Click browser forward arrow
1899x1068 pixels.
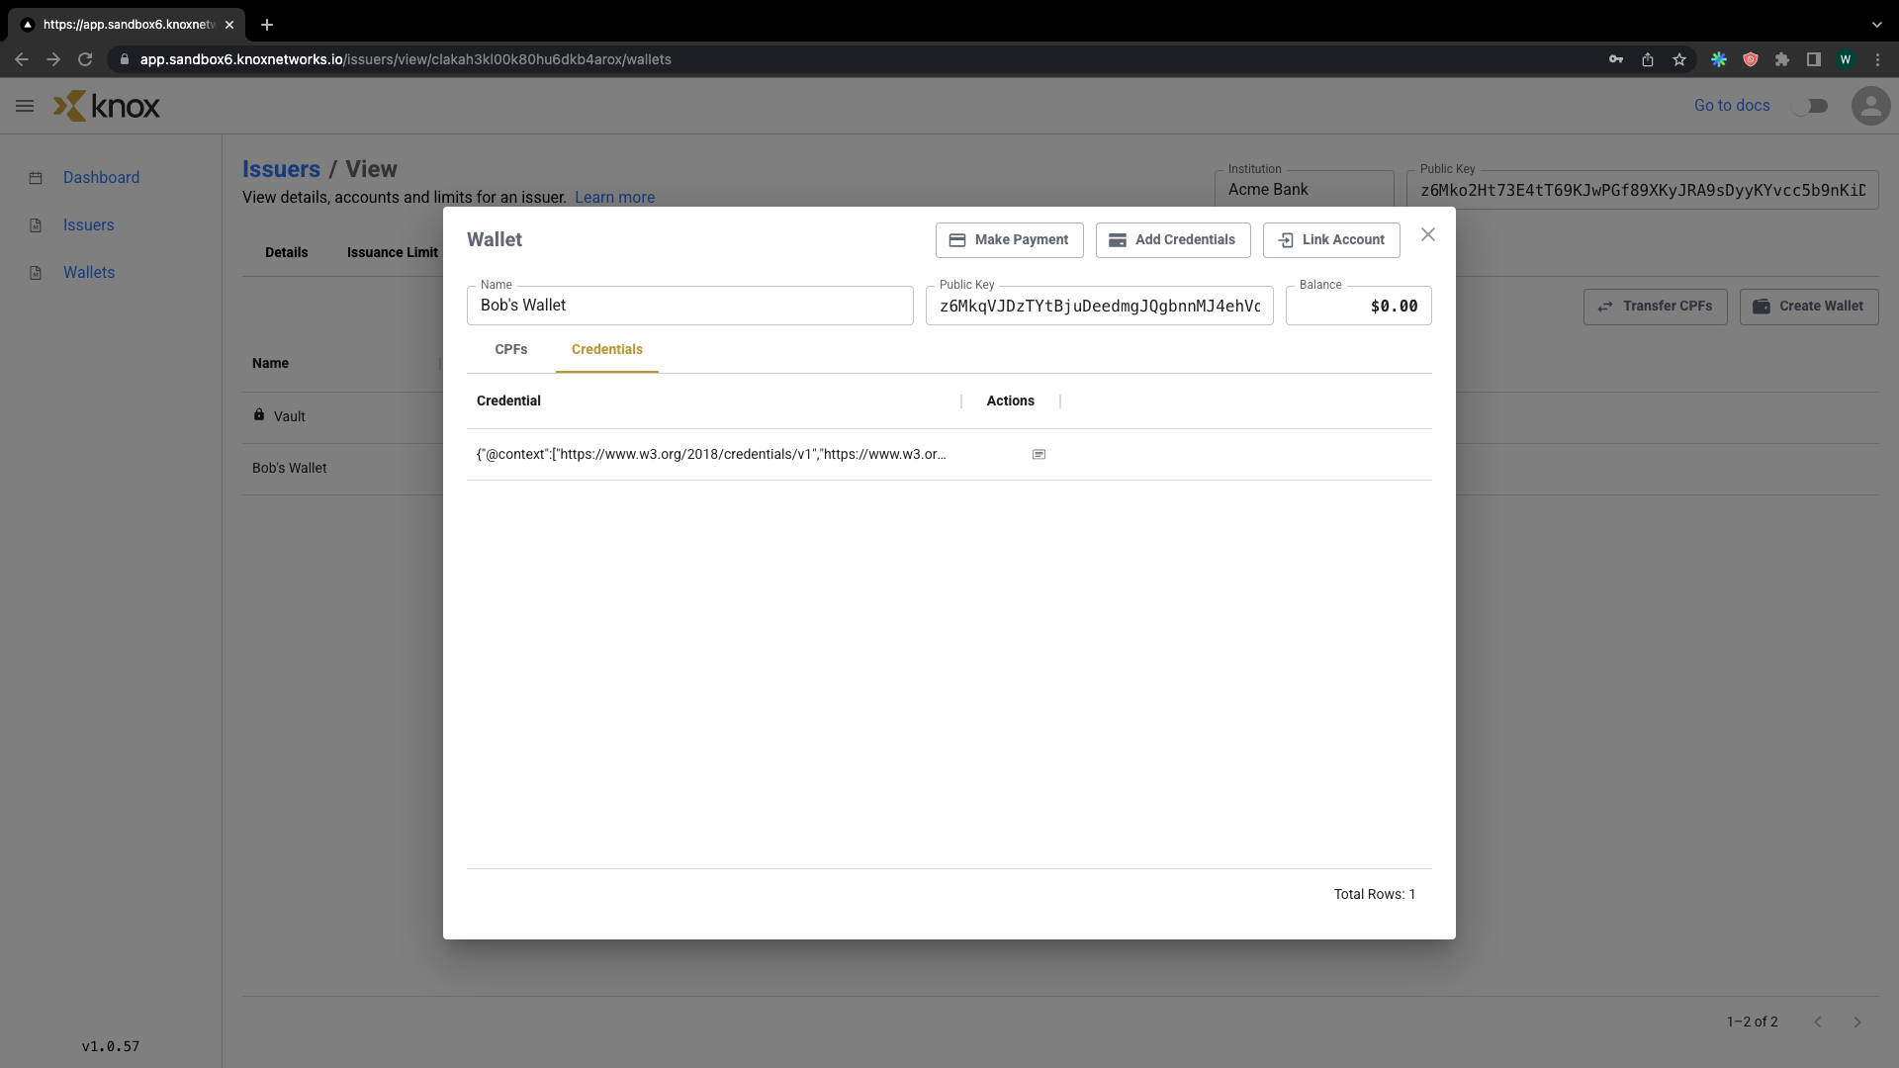pyautogui.click(x=53, y=59)
